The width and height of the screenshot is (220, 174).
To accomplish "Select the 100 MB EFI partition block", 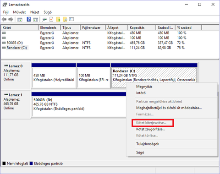I will coord(93,76).
